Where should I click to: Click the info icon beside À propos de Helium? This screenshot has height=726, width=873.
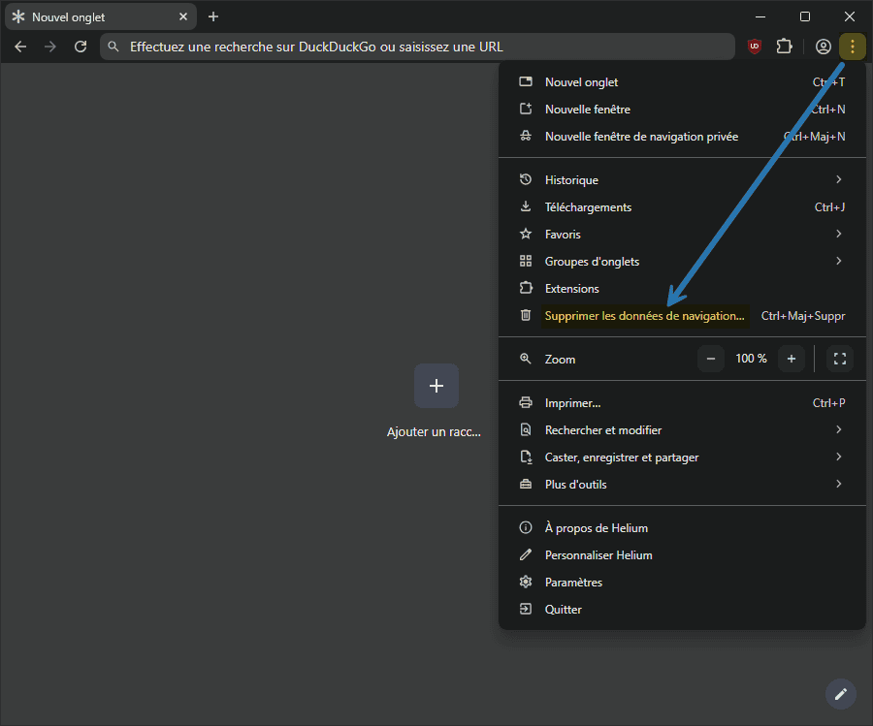[526, 527]
